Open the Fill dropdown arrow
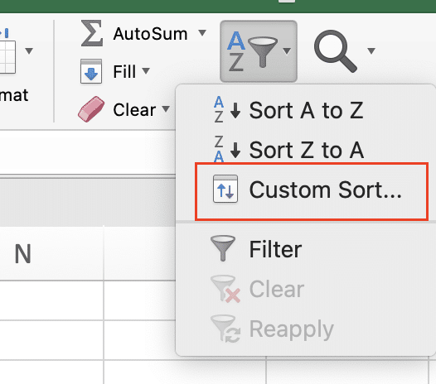The height and width of the screenshot is (384, 436). [x=146, y=70]
